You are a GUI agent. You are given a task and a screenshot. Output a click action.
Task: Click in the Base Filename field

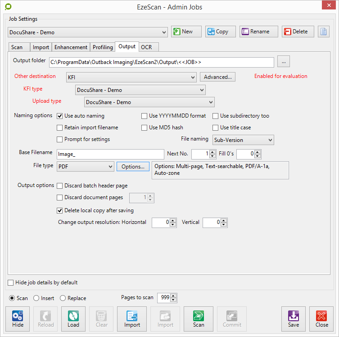[x=110, y=154]
